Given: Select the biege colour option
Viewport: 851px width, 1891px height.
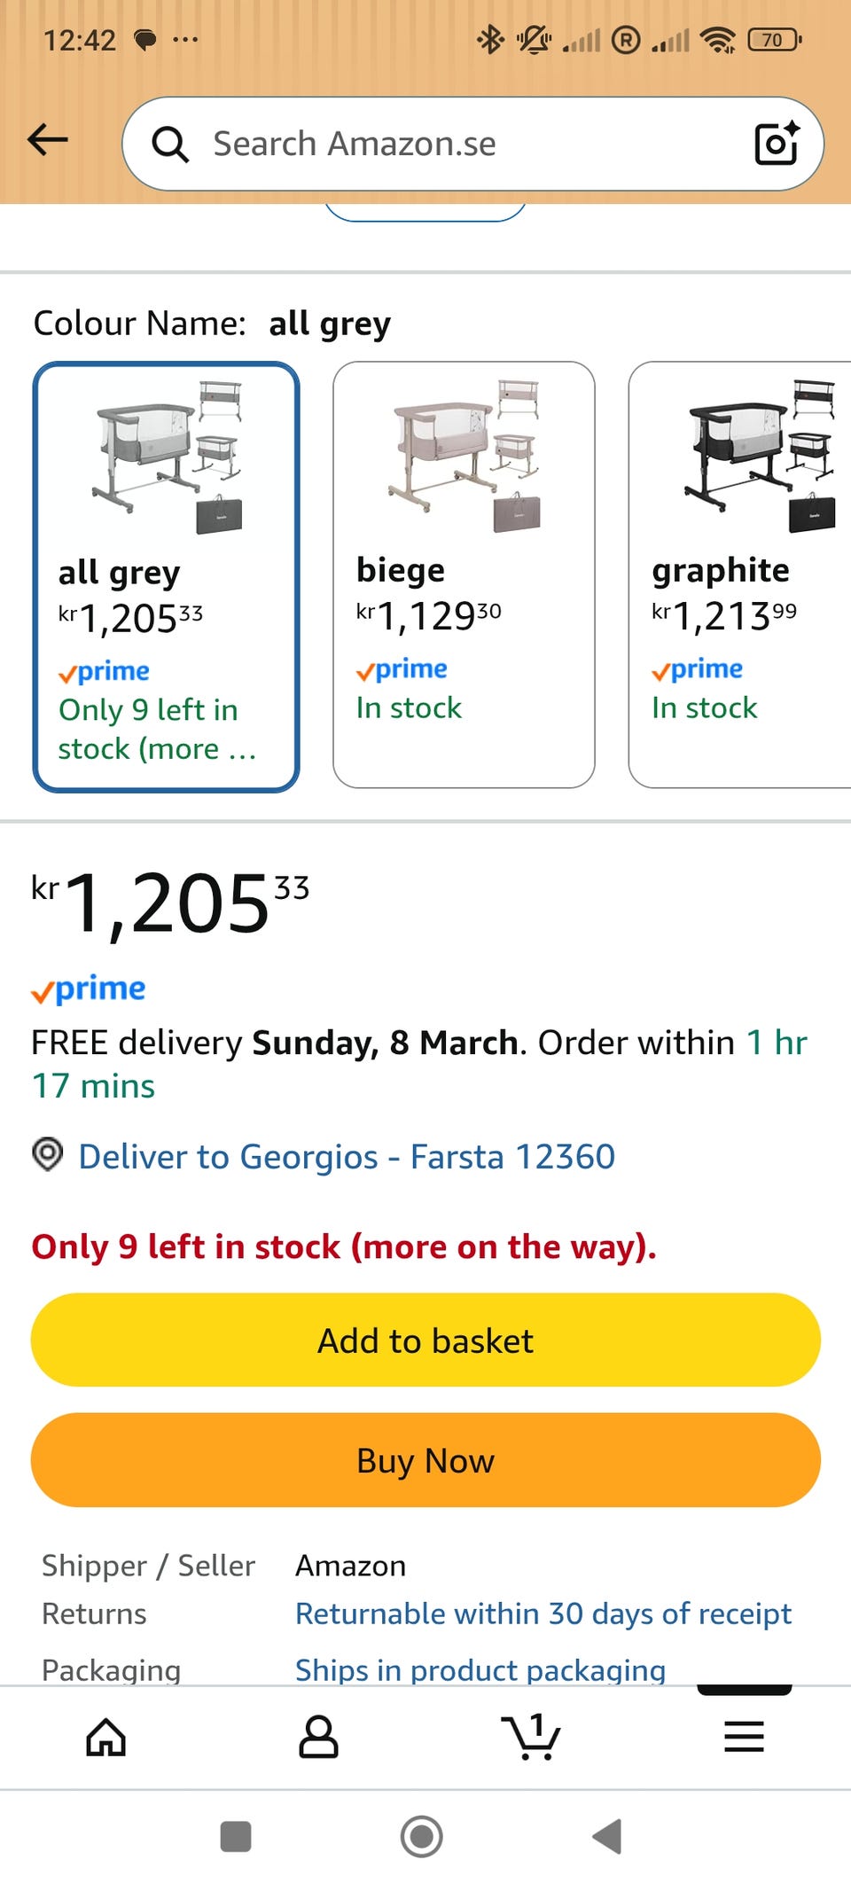Looking at the screenshot, I should click(464, 574).
